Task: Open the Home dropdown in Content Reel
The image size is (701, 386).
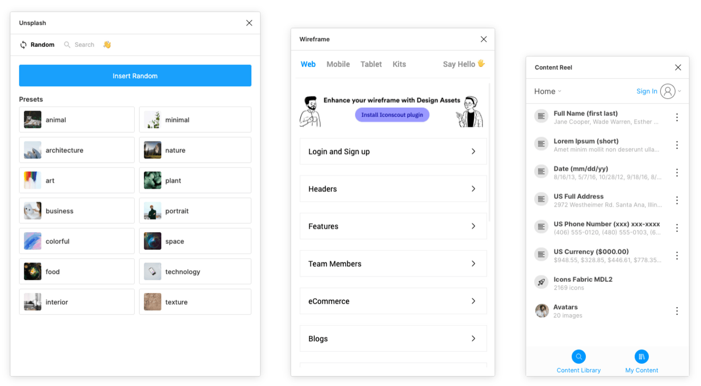Action: click(x=547, y=92)
